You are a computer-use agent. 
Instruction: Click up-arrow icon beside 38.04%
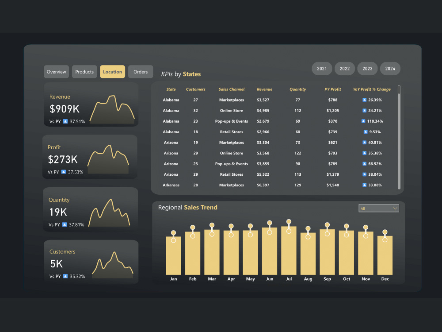click(x=364, y=174)
